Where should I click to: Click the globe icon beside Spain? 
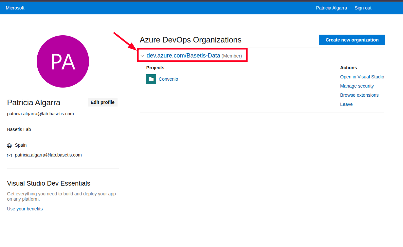pyautogui.click(x=9, y=146)
